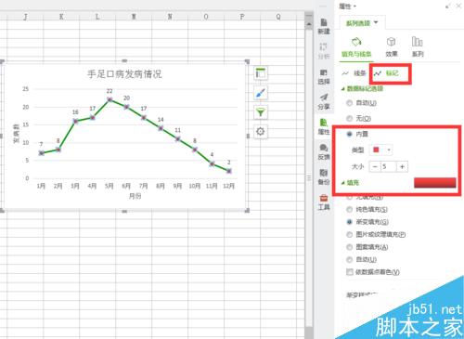The height and width of the screenshot is (339, 464).
Task: Click the data label 20 above 6月
Action: click(126, 98)
